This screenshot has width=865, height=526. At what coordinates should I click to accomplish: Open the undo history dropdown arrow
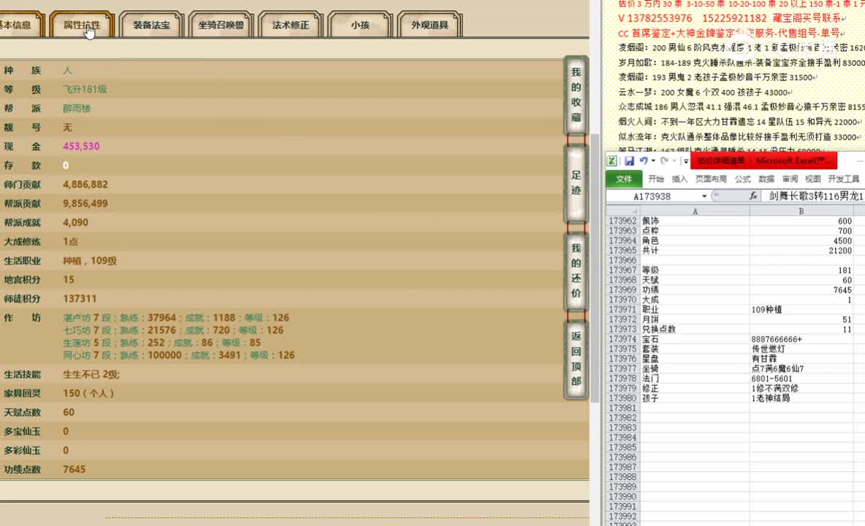[x=653, y=161]
